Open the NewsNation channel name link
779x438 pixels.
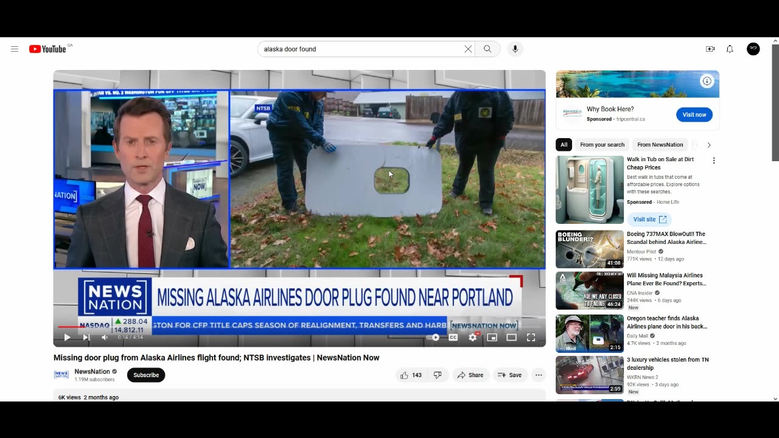(x=92, y=372)
